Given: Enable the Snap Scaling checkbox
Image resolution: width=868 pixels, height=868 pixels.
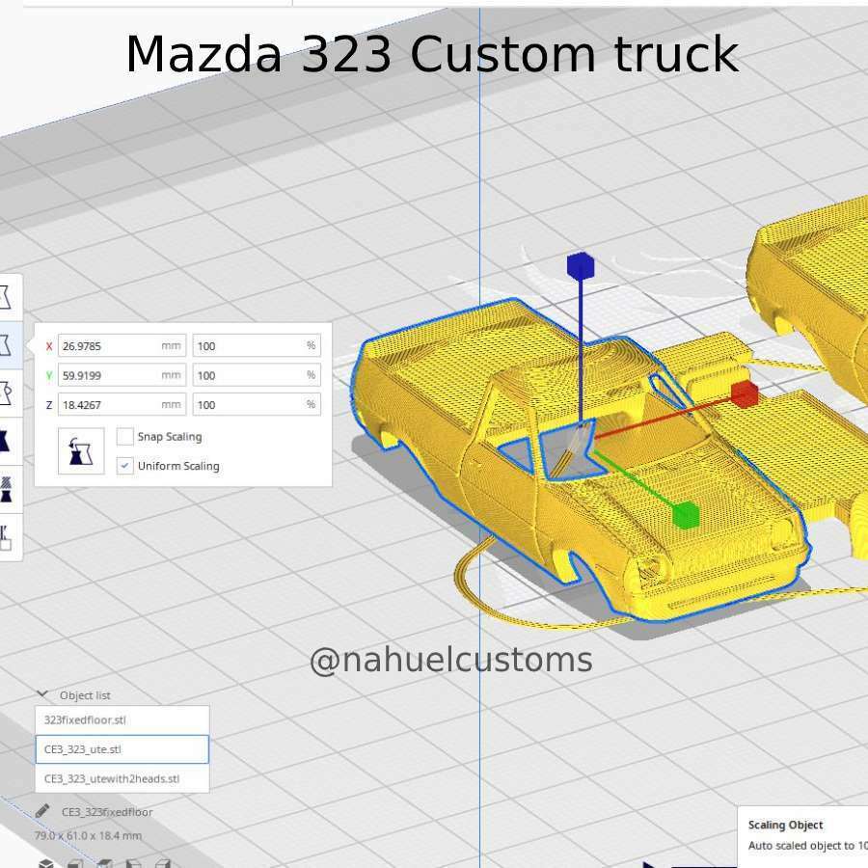Looking at the screenshot, I should tap(125, 436).
